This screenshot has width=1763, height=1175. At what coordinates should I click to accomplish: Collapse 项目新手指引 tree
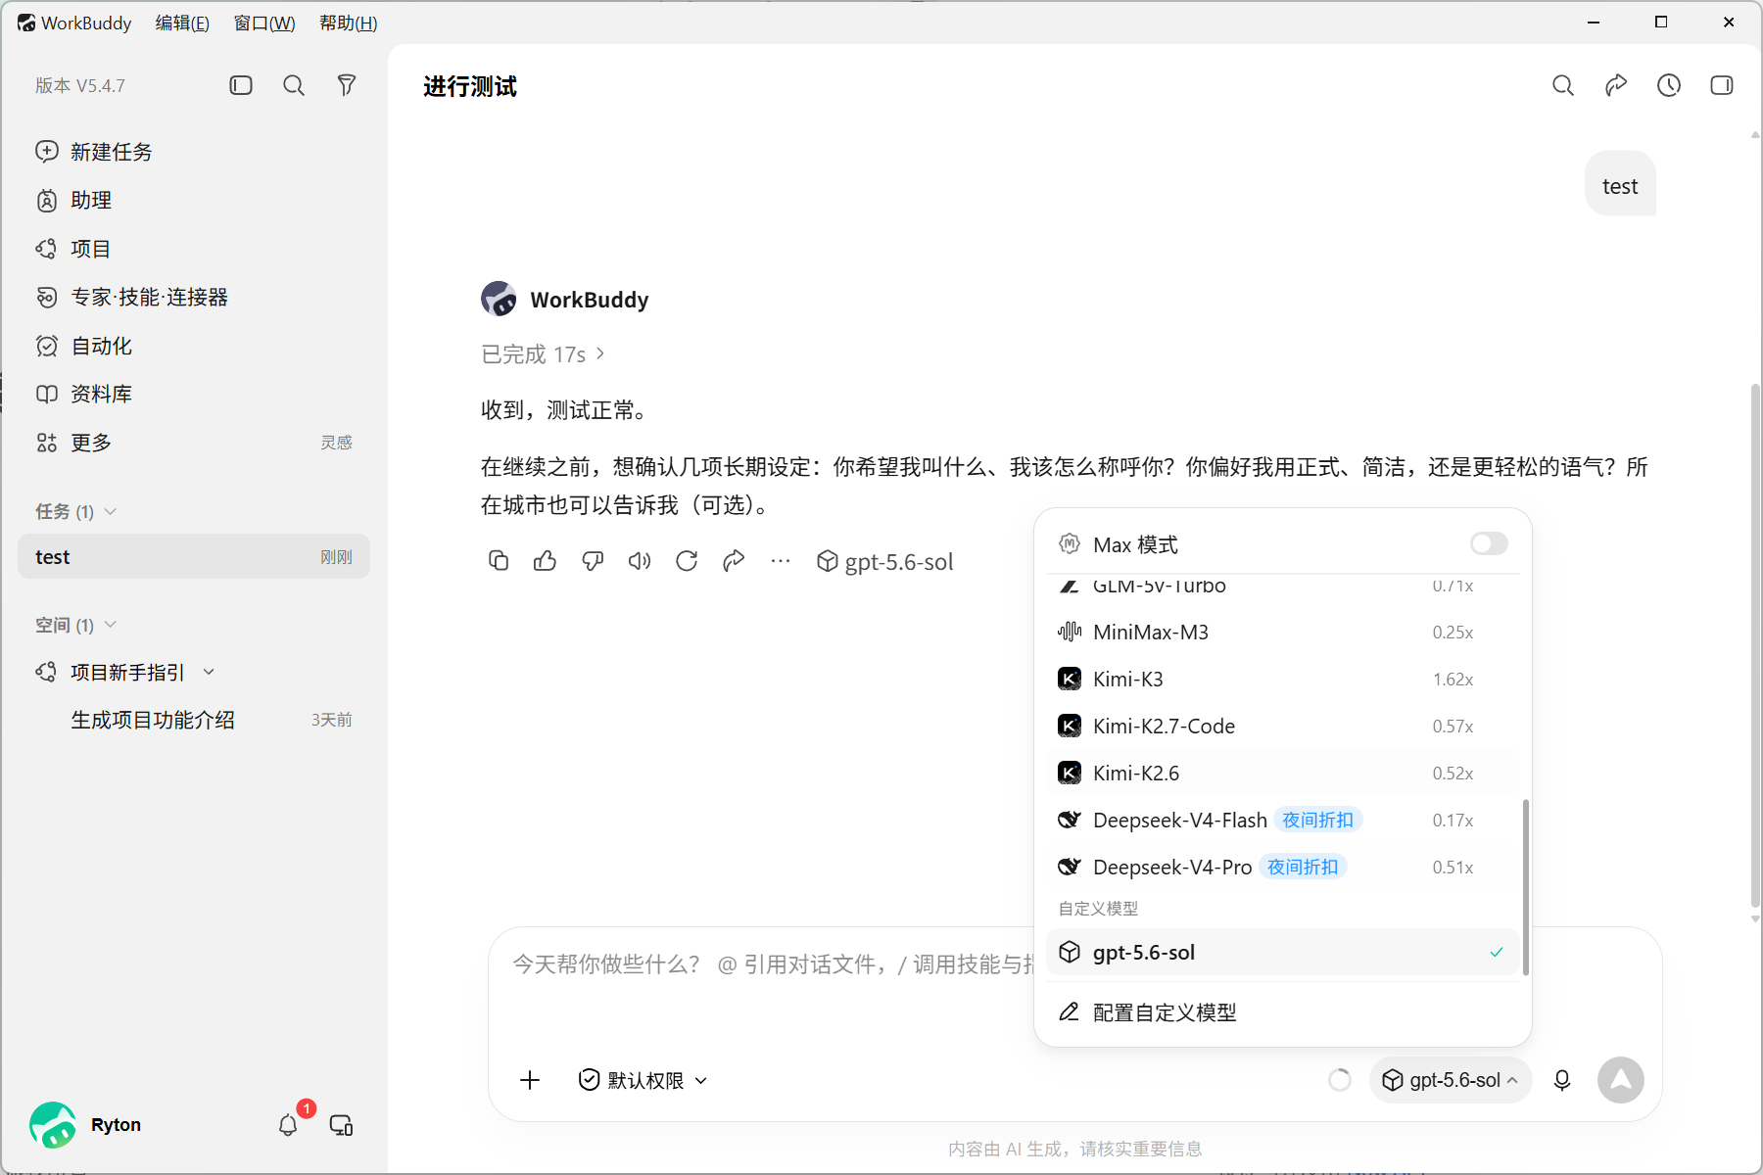point(209,672)
